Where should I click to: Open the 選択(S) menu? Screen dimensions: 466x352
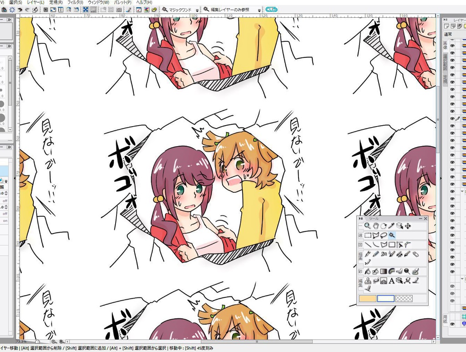[x=15, y=2]
